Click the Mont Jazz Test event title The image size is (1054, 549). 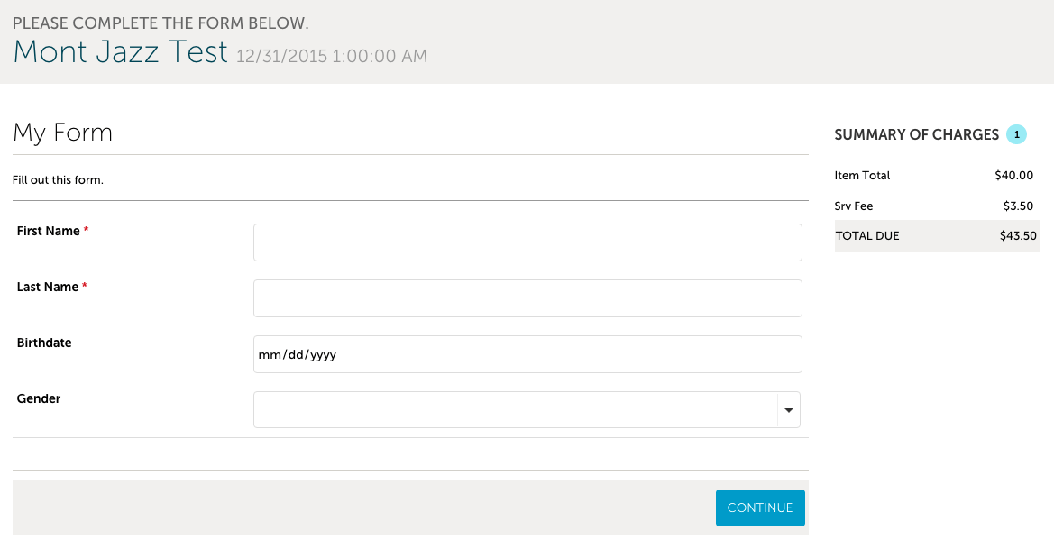point(118,52)
